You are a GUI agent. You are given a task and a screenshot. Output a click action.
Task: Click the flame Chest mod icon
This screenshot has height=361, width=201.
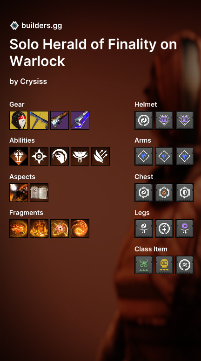coord(164,193)
